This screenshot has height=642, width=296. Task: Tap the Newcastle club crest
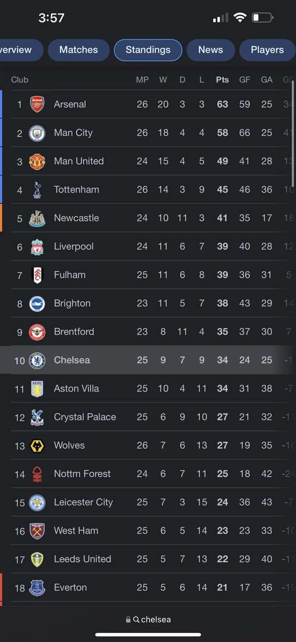37,218
